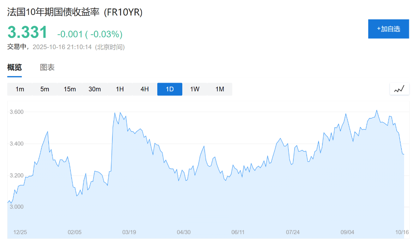Select the 15m timeframe

point(70,89)
